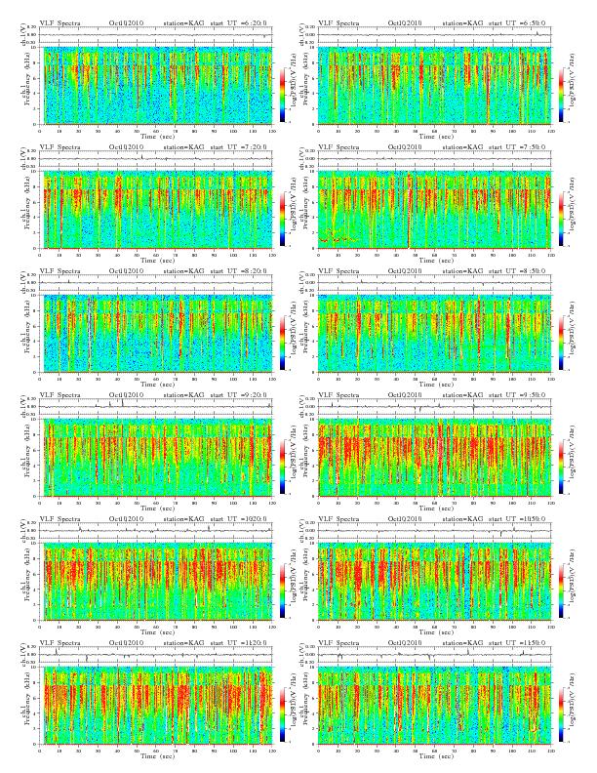
Task: Click the ch.1 waveform strip above the 9:20:0 spectrogram
Action: (156, 407)
